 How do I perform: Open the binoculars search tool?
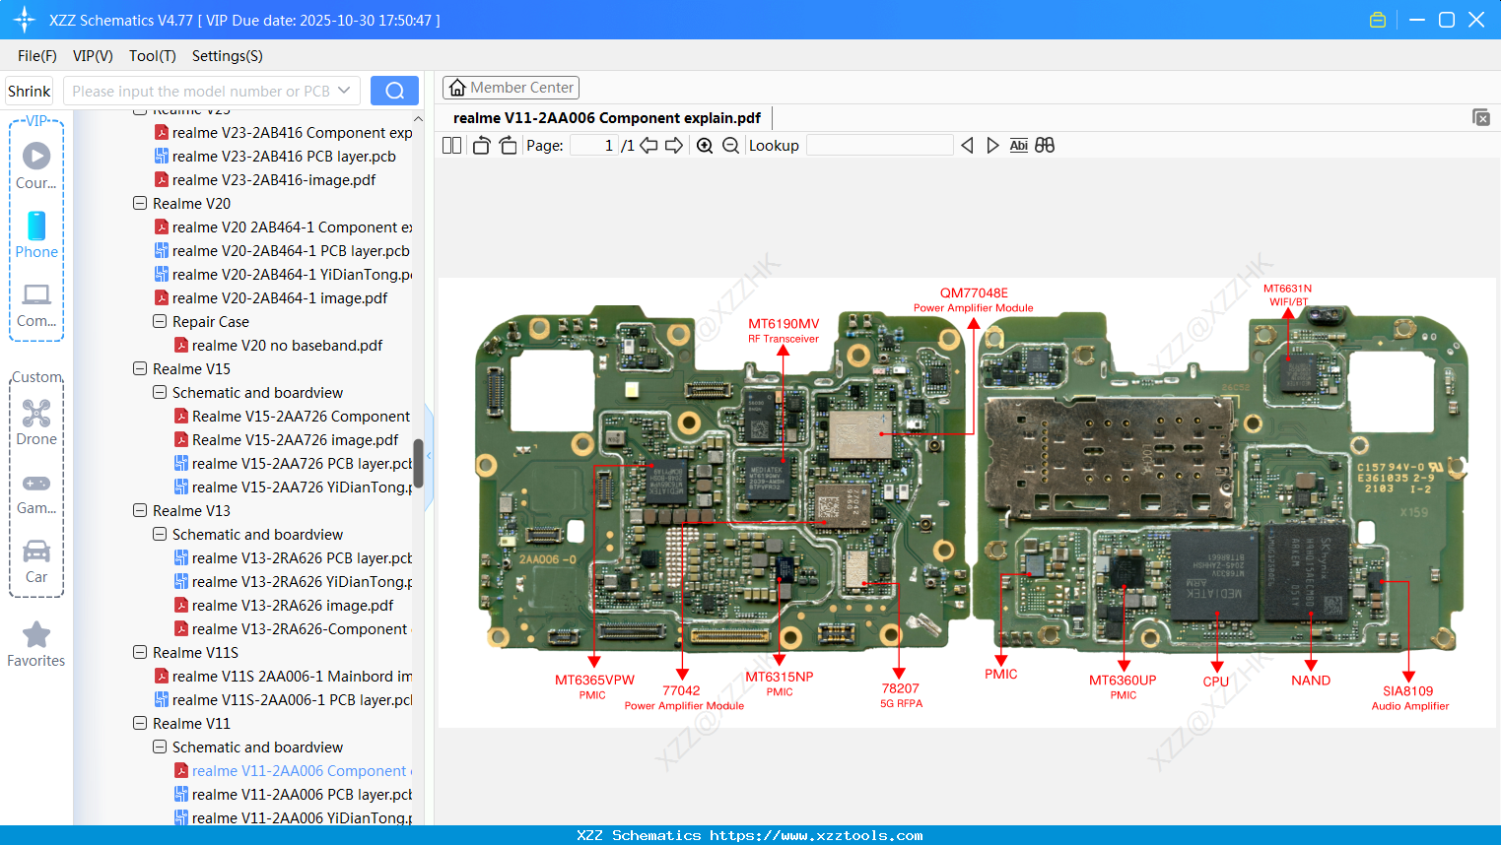(x=1045, y=145)
